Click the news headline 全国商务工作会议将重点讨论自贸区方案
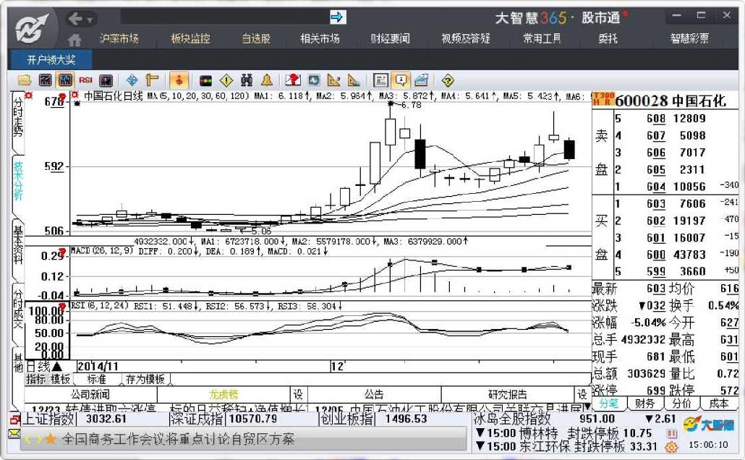The height and width of the screenshot is (460, 745). tap(178, 439)
